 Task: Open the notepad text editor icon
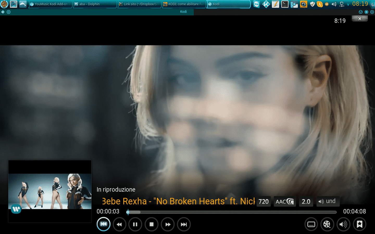[275, 4]
